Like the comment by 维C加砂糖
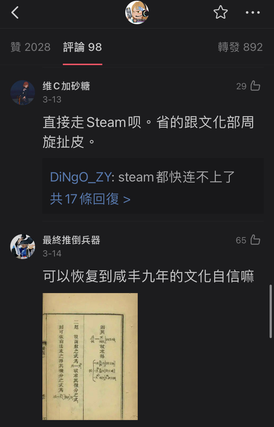 click(x=255, y=86)
